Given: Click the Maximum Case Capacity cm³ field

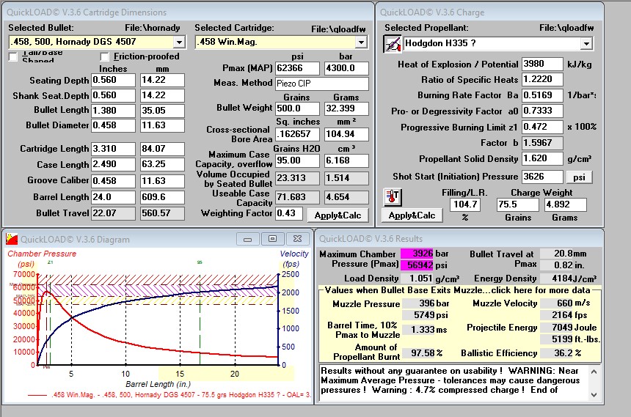Looking at the screenshot, I should pyautogui.click(x=346, y=160).
